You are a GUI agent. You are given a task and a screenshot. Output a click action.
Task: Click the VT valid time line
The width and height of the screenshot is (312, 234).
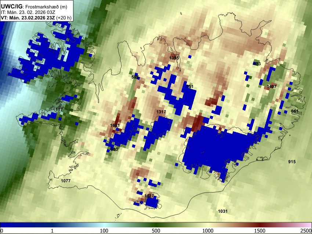pyautogui.click(x=36, y=18)
